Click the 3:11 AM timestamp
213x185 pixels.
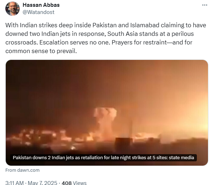coord(15,183)
